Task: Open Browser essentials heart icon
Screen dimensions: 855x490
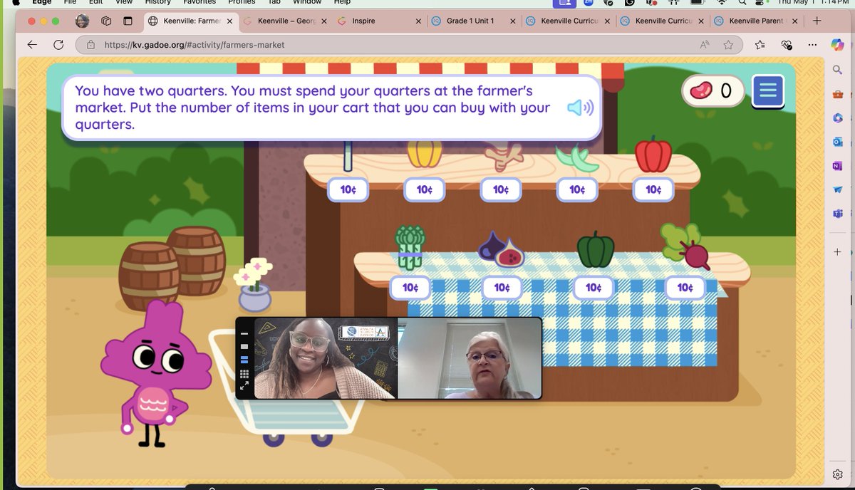Action: [x=787, y=45]
